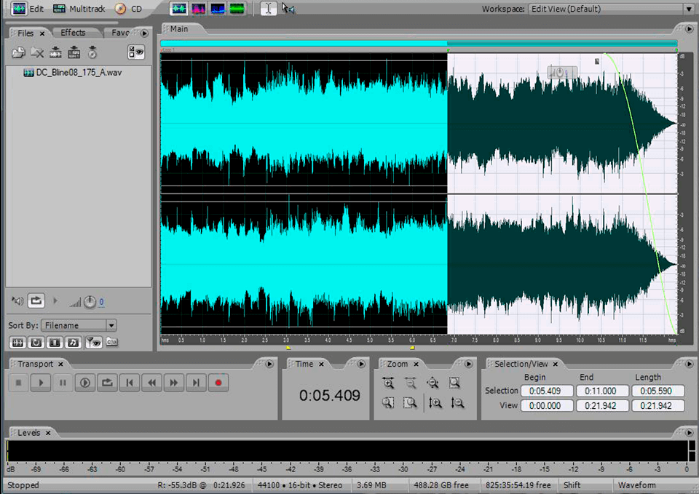699x494 pixels.
Task: Toggle auto-play preview speaker in Files panel
Action: tap(17, 300)
